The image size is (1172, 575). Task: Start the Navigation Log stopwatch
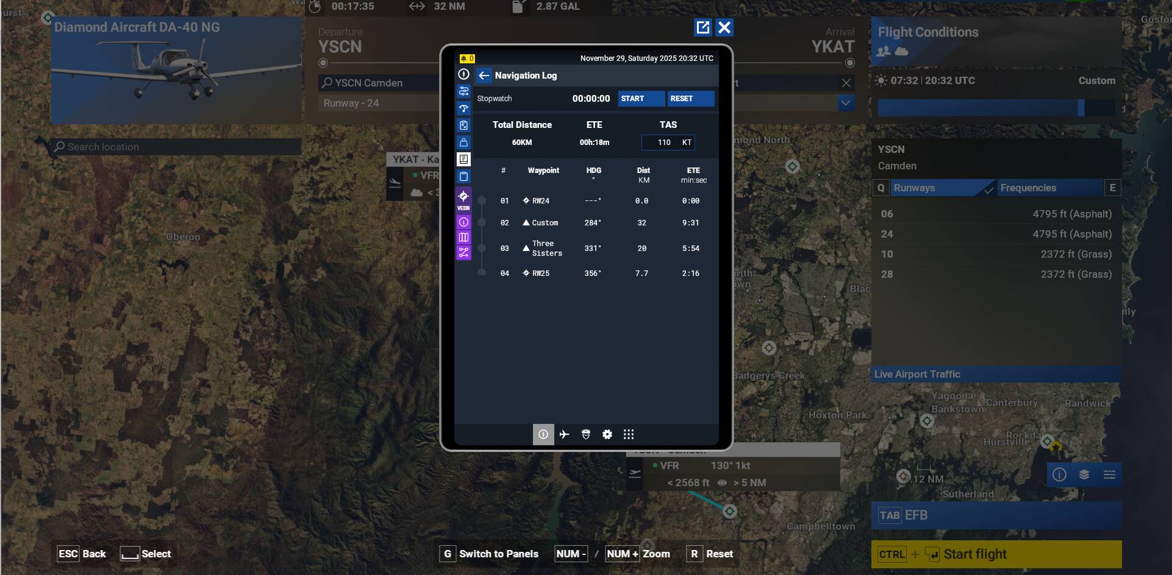(641, 99)
